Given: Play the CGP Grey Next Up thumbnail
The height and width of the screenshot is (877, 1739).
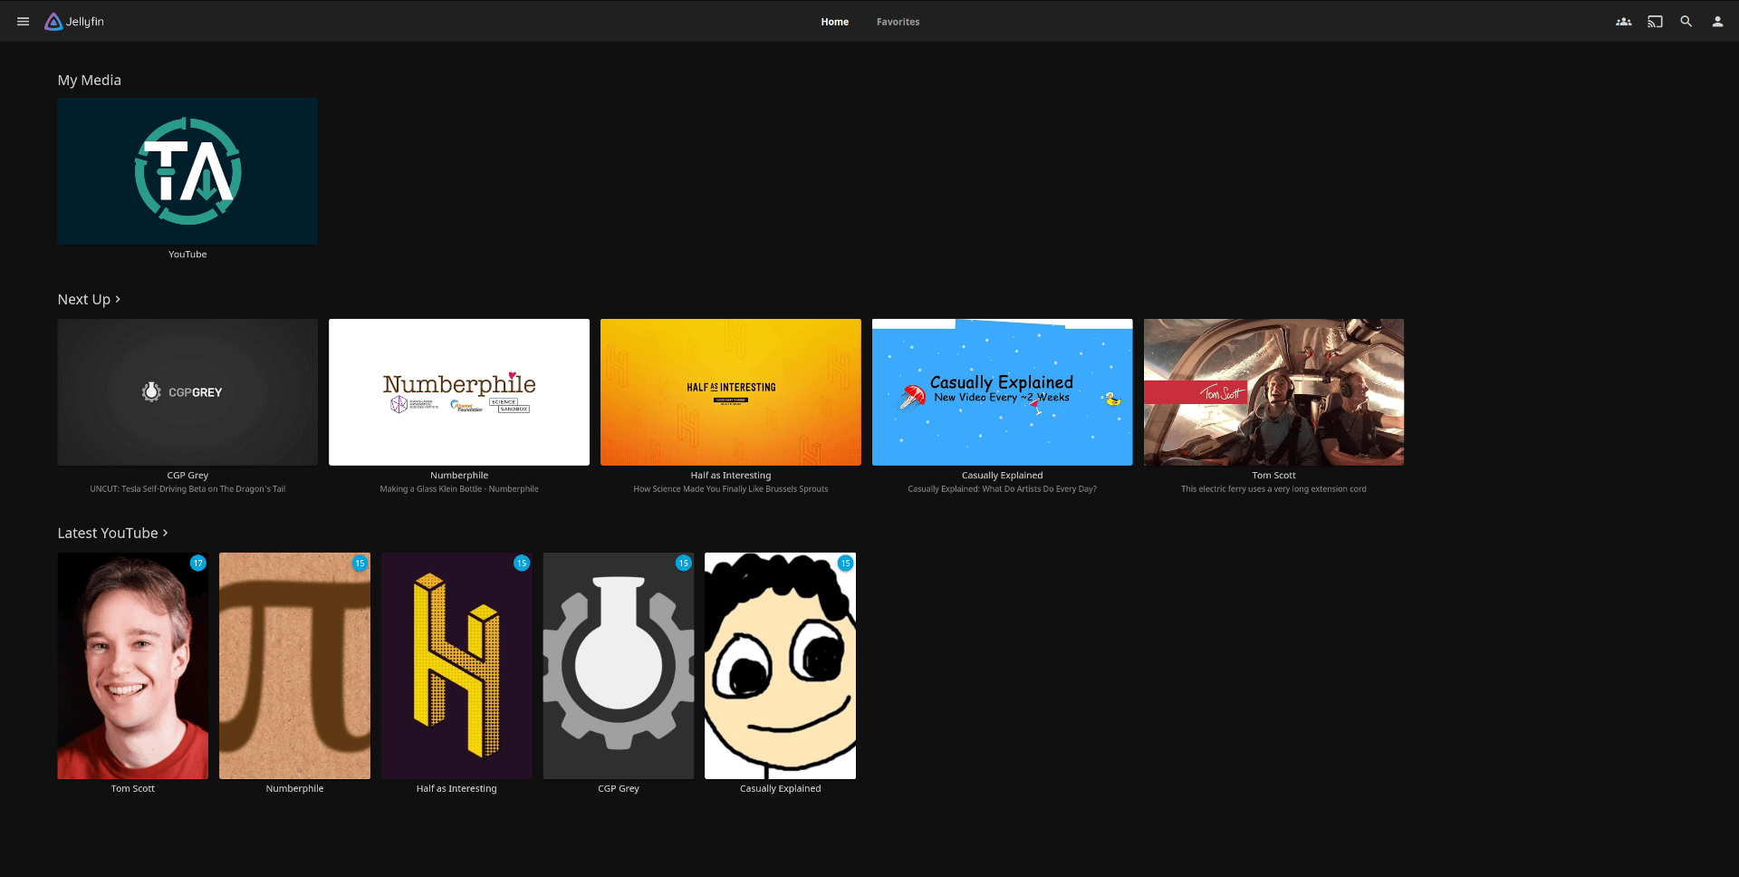Looking at the screenshot, I should 187,392.
